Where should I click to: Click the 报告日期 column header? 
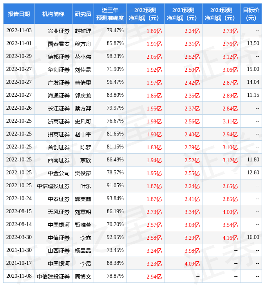click(x=19, y=14)
